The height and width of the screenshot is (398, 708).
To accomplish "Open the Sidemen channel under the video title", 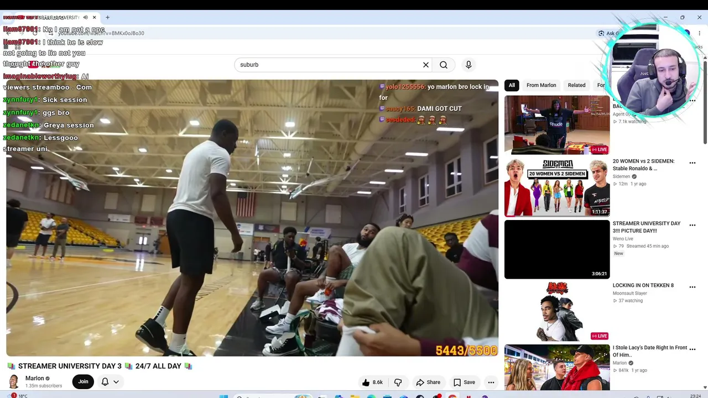I will click(x=621, y=176).
